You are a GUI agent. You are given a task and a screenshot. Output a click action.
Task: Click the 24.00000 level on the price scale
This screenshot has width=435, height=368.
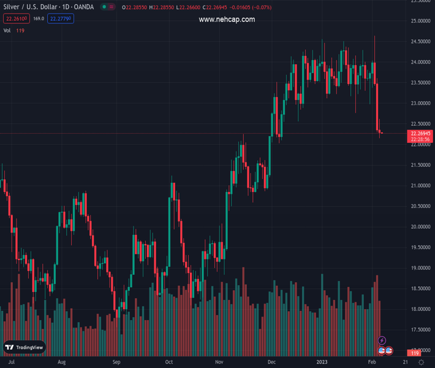(420, 62)
